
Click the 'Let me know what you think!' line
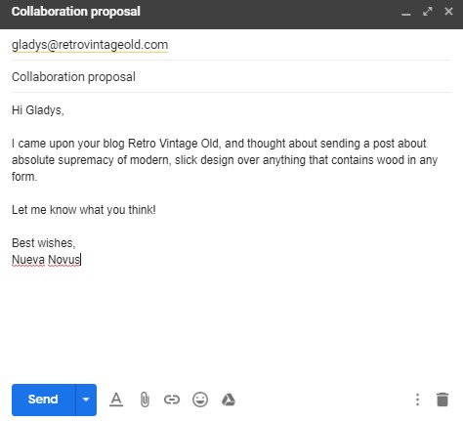[84, 210]
